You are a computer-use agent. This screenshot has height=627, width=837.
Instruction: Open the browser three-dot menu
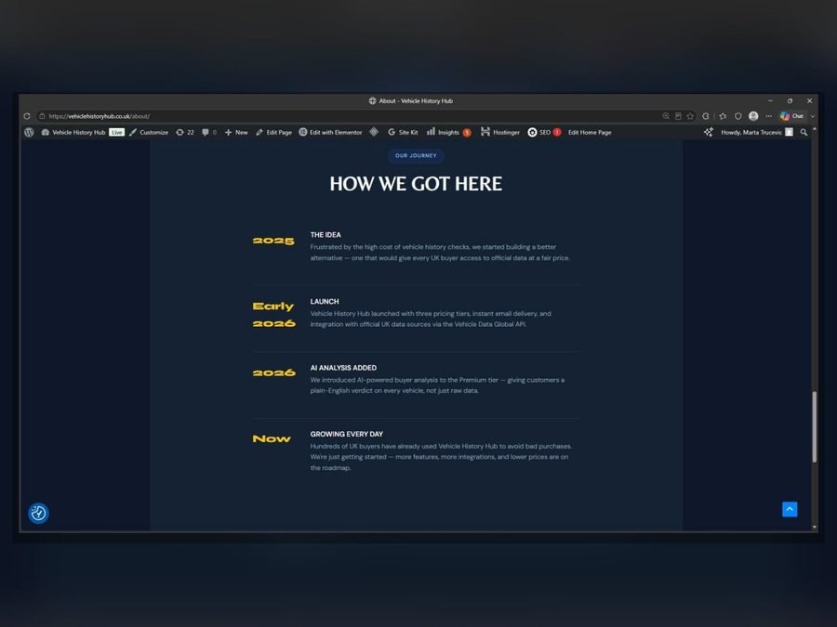click(769, 116)
